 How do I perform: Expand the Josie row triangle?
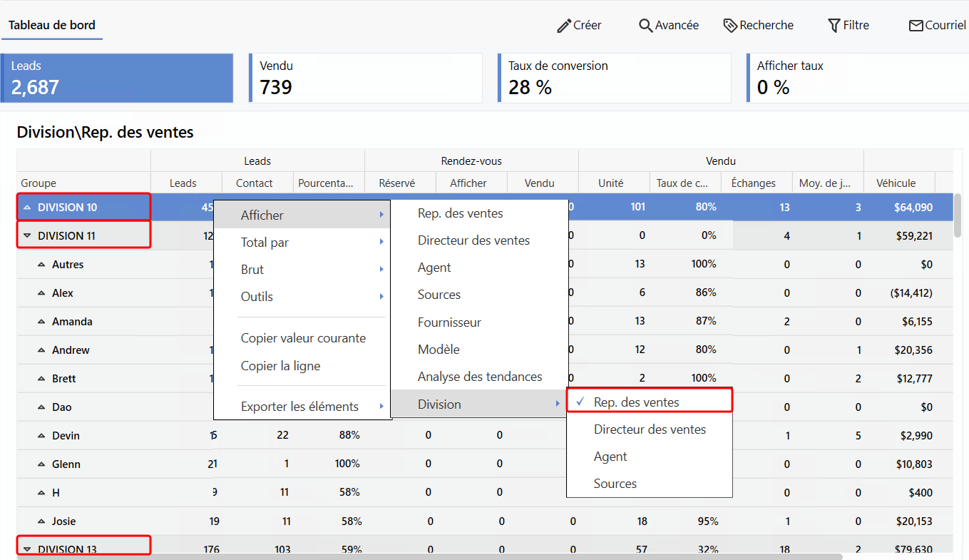[x=41, y=521]
